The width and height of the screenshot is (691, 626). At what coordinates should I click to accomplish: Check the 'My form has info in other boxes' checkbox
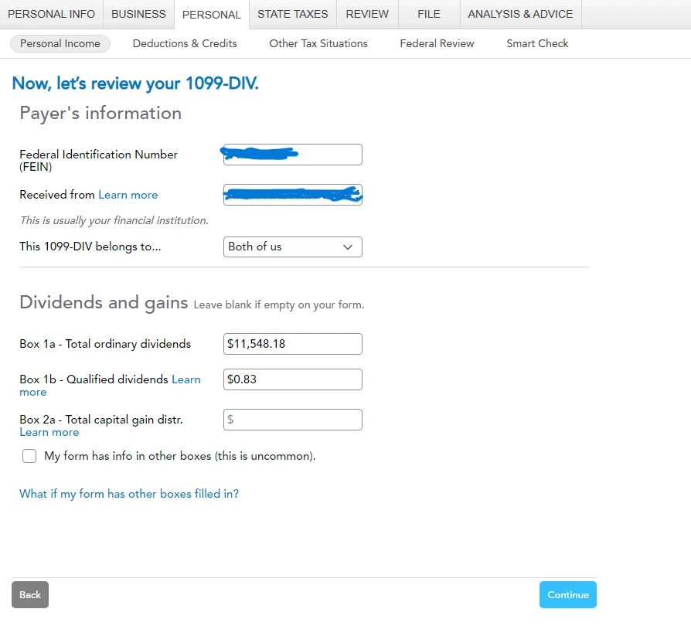[29, 456]
